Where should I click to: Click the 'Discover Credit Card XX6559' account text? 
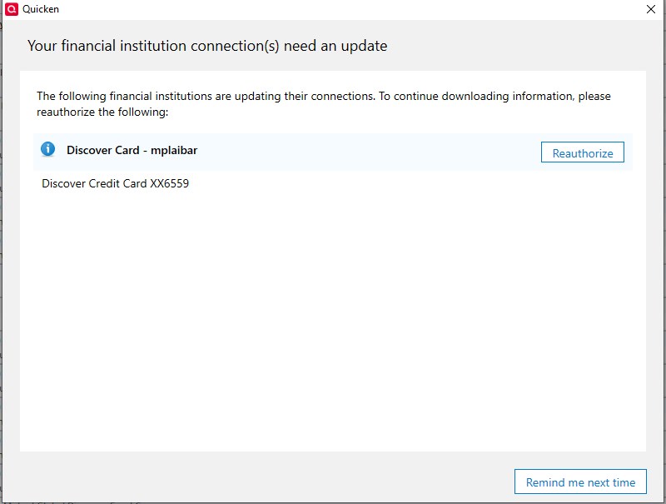[115, 183]
